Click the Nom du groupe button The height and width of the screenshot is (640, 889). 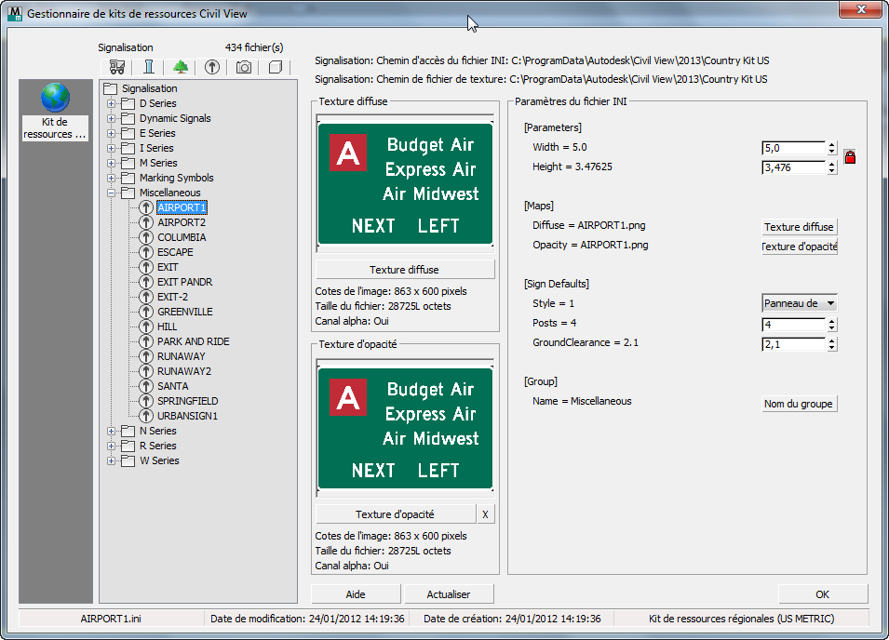pyautogui.click(x=799, y=404)
